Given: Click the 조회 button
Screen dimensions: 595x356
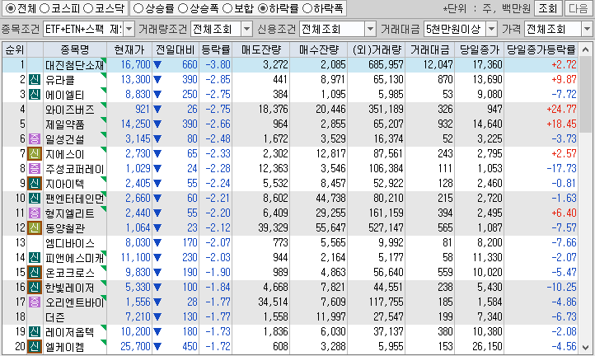Looking at the screenshot, I should (x=547, y=8).
